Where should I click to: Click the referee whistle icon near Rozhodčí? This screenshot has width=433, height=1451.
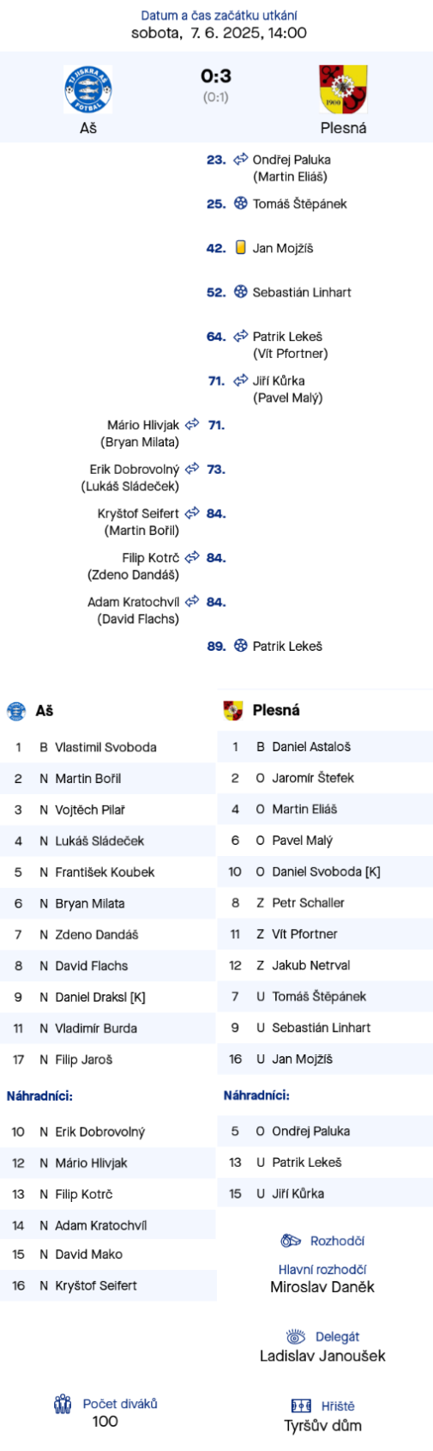(292, 1241)
